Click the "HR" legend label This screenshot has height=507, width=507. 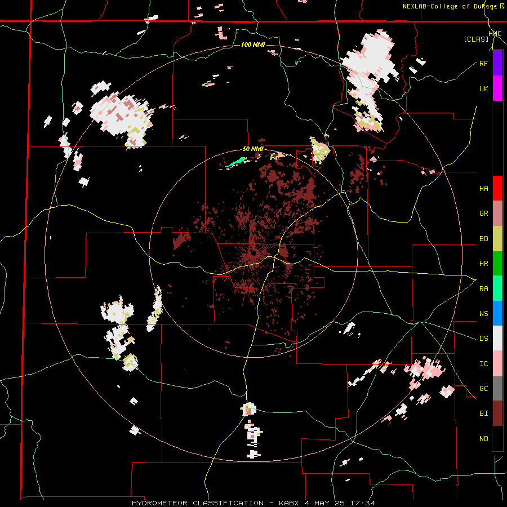(483, 264)
